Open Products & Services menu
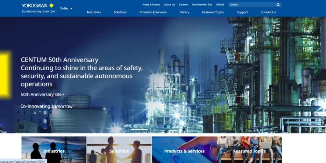 tap(153, 12)
